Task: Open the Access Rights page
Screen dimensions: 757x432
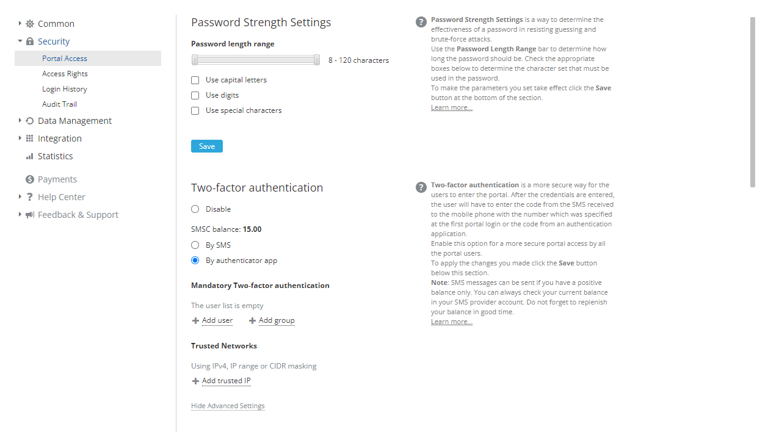Action: 65,73
